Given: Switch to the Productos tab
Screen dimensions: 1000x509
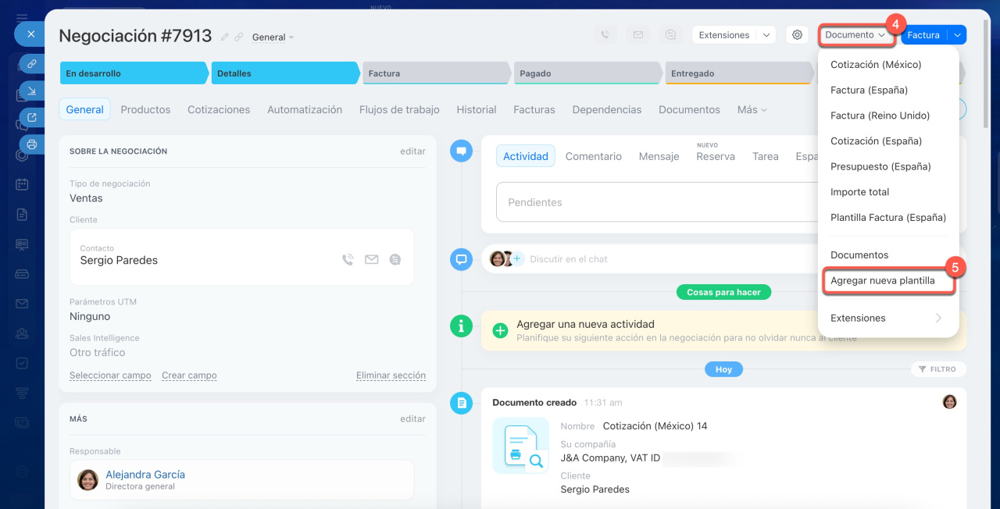Looking at the screenshot, I should (x=145, y=110).
